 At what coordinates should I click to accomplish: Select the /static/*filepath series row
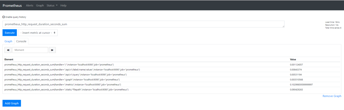point(172,90)
